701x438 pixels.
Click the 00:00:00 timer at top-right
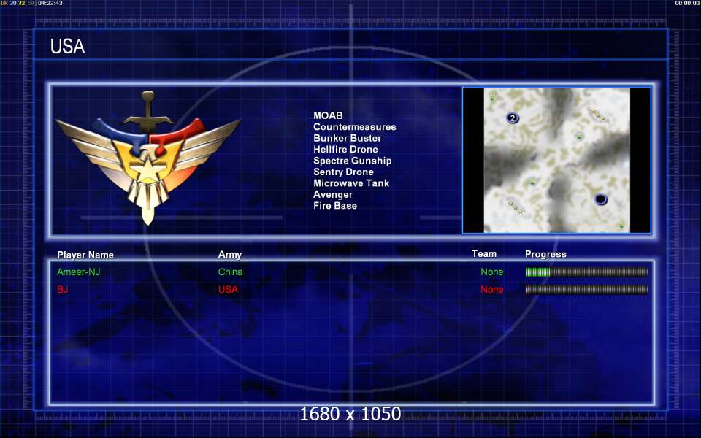pos(687,3)
